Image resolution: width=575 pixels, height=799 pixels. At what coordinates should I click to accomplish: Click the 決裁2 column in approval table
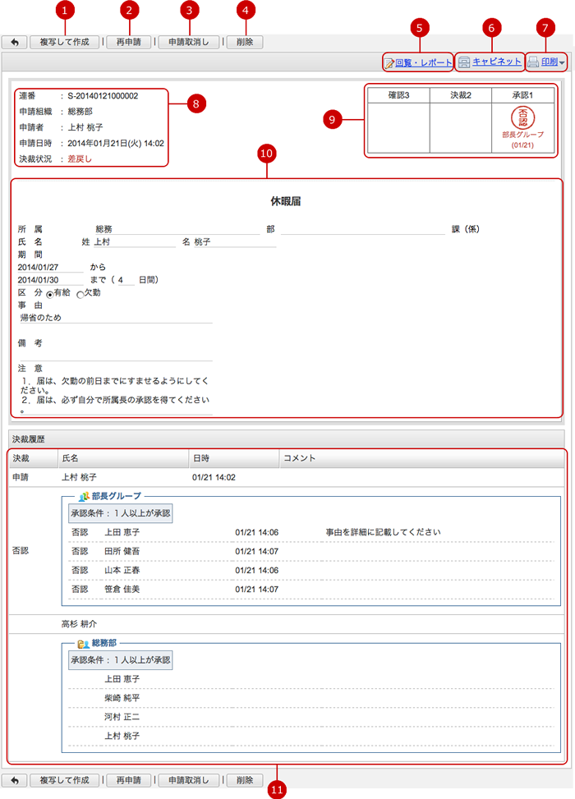pyautogui.click(x=461, y=120)
